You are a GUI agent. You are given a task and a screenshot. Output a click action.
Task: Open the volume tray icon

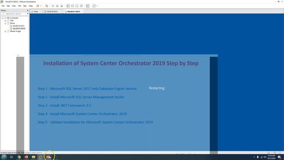point(265,157)
